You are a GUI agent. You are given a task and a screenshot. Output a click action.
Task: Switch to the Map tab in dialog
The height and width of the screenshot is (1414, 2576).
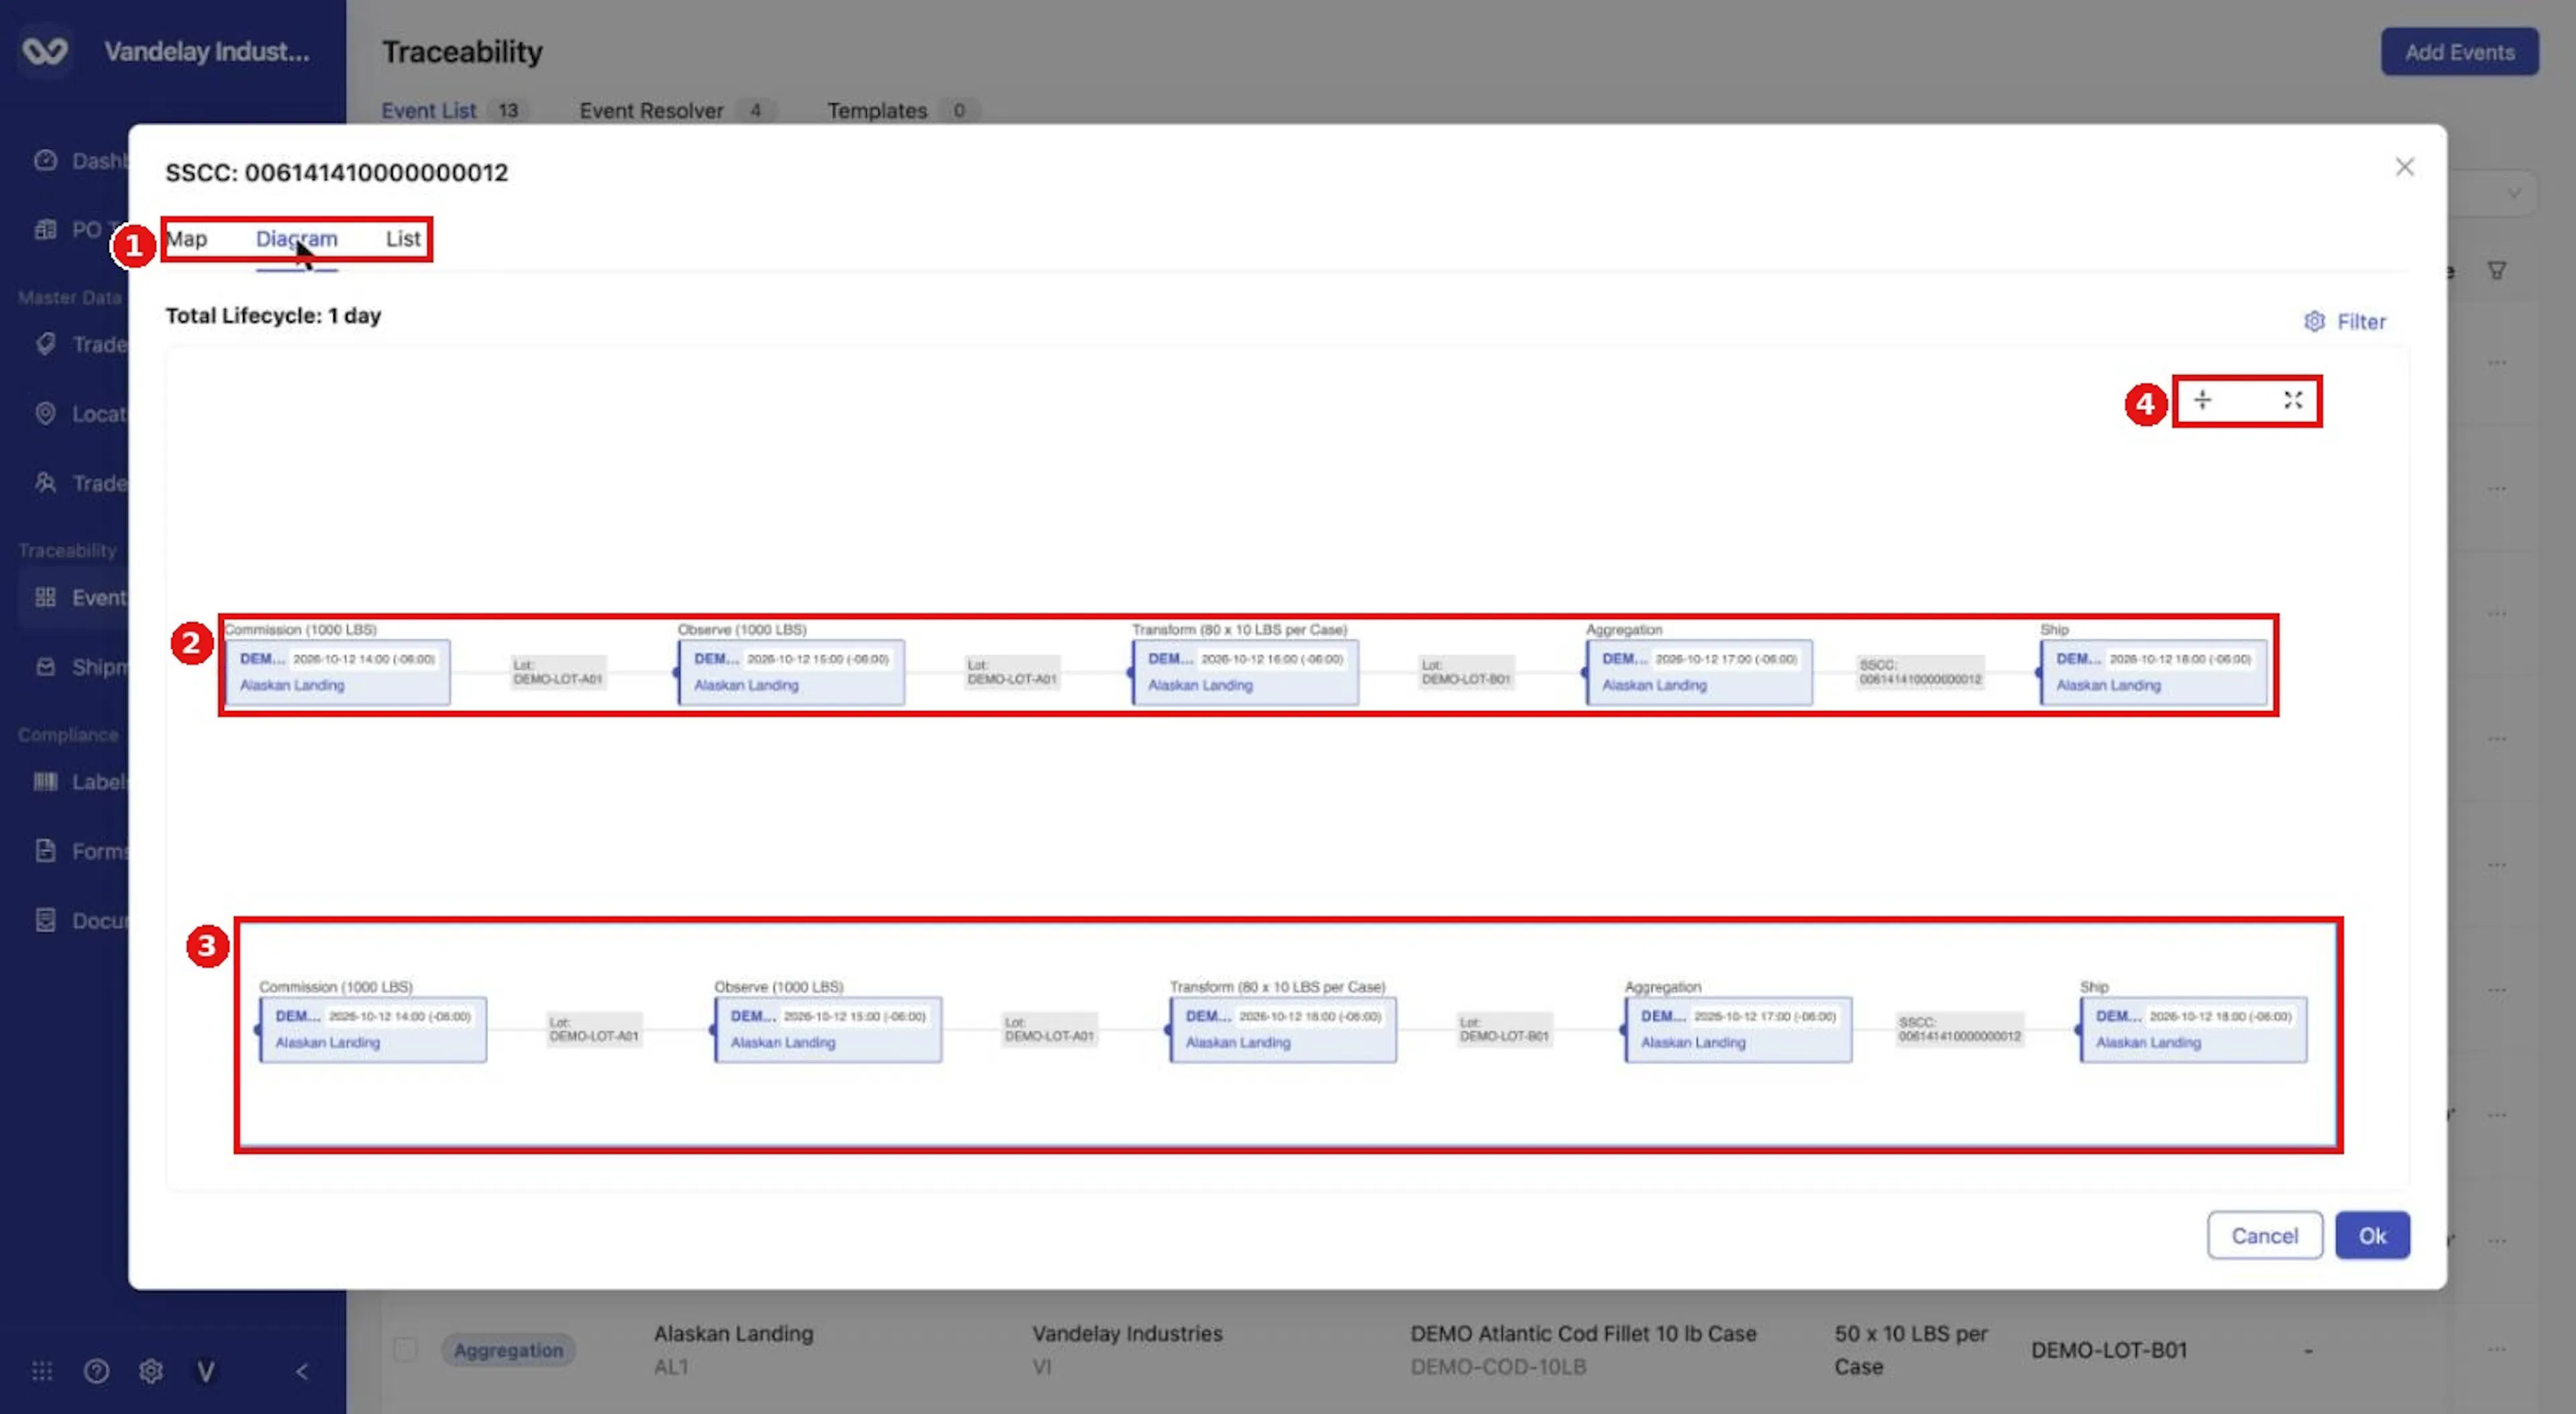(187, 238)
